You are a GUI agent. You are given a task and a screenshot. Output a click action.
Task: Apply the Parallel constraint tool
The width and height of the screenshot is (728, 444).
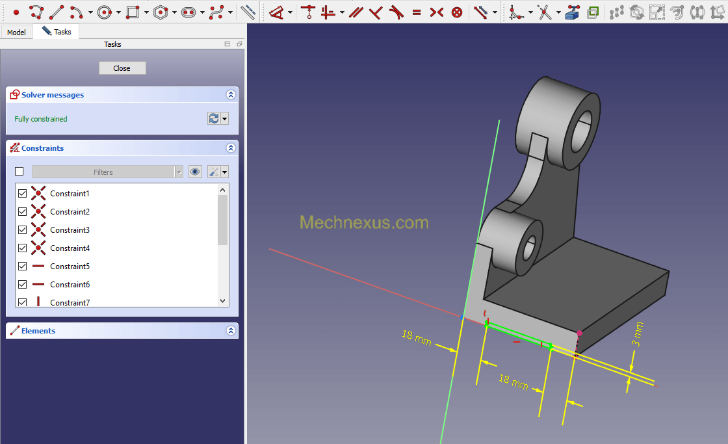pos(356,12)
